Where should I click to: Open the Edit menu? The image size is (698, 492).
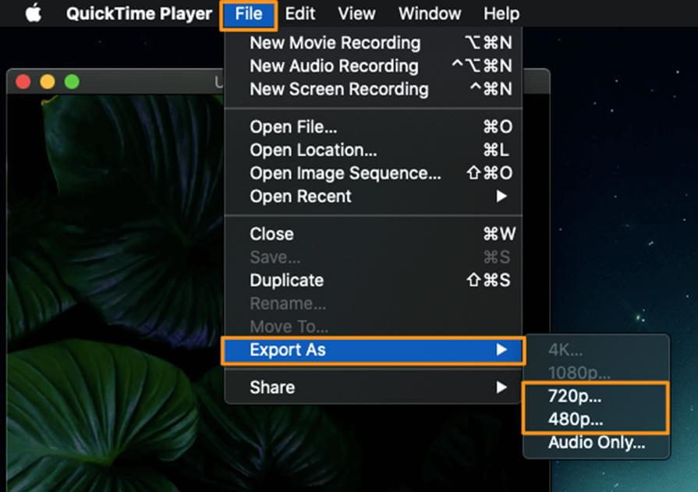[300, 14]
